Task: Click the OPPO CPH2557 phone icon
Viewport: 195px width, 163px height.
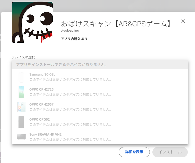Action: [x=21, y=107]
